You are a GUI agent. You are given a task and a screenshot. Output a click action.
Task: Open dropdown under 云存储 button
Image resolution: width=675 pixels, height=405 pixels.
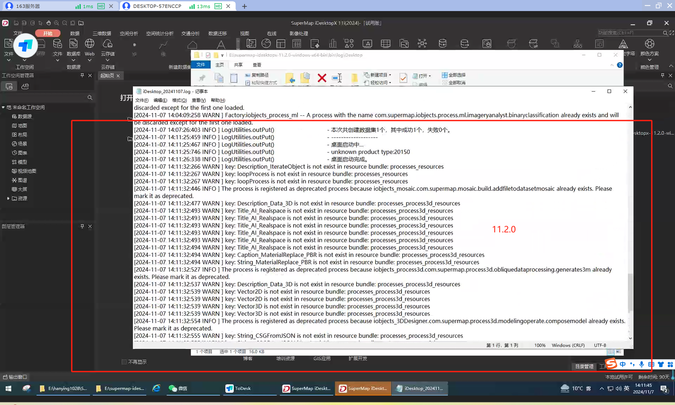click(107, 60)
